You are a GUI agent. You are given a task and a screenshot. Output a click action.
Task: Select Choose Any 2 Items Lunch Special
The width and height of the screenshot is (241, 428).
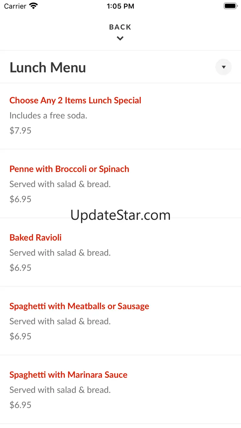point(75,100)
